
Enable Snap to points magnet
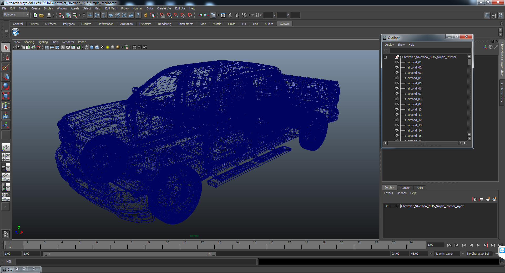click(176, 15)
